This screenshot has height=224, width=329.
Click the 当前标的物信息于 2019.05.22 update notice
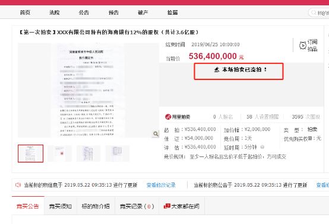81,185
